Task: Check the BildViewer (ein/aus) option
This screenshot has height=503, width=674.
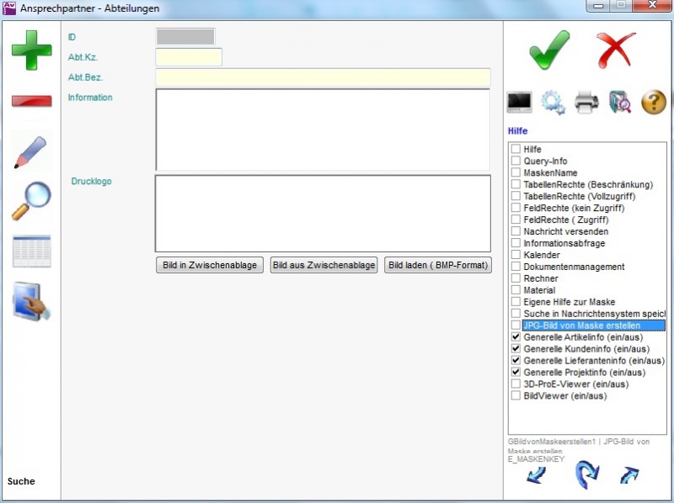Action: 516,396
